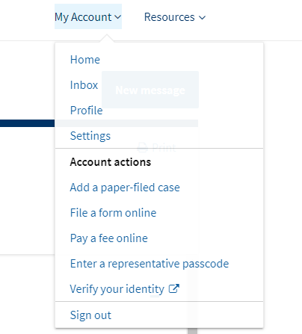Click the chevron arrow next to Resources
Screen dimensions: 302x334
(202, 17)
